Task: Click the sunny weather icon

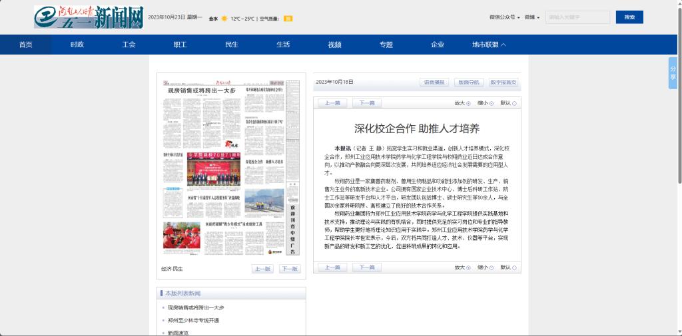Action: coord(224,19)
